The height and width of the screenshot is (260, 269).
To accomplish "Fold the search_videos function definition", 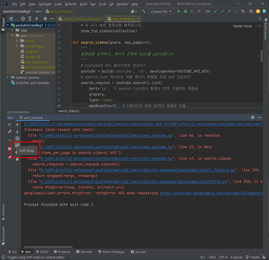I will (71, 42).
